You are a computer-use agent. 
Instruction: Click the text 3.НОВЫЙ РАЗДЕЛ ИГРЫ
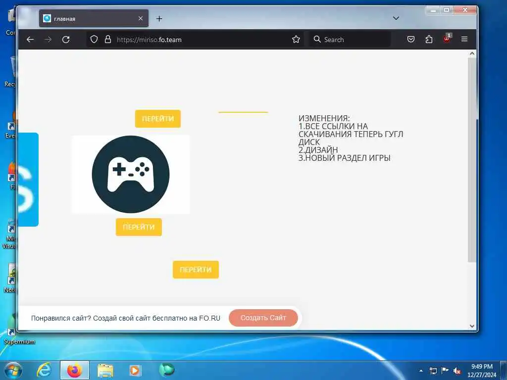tap(345, 158)
